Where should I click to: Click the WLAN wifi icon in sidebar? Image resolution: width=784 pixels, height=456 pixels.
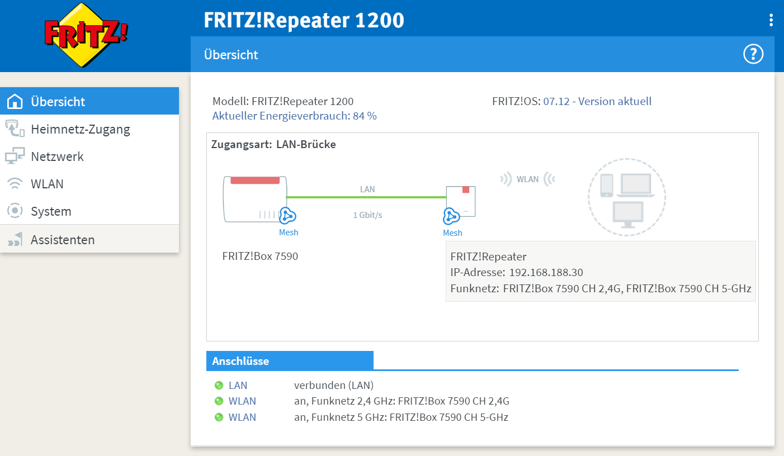point(15,184)
